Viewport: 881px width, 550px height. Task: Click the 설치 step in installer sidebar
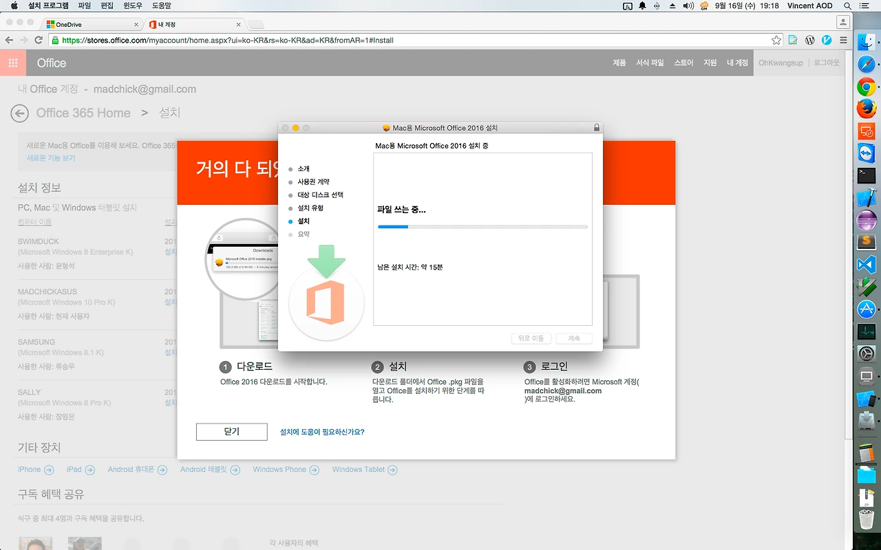coord(304,221)
